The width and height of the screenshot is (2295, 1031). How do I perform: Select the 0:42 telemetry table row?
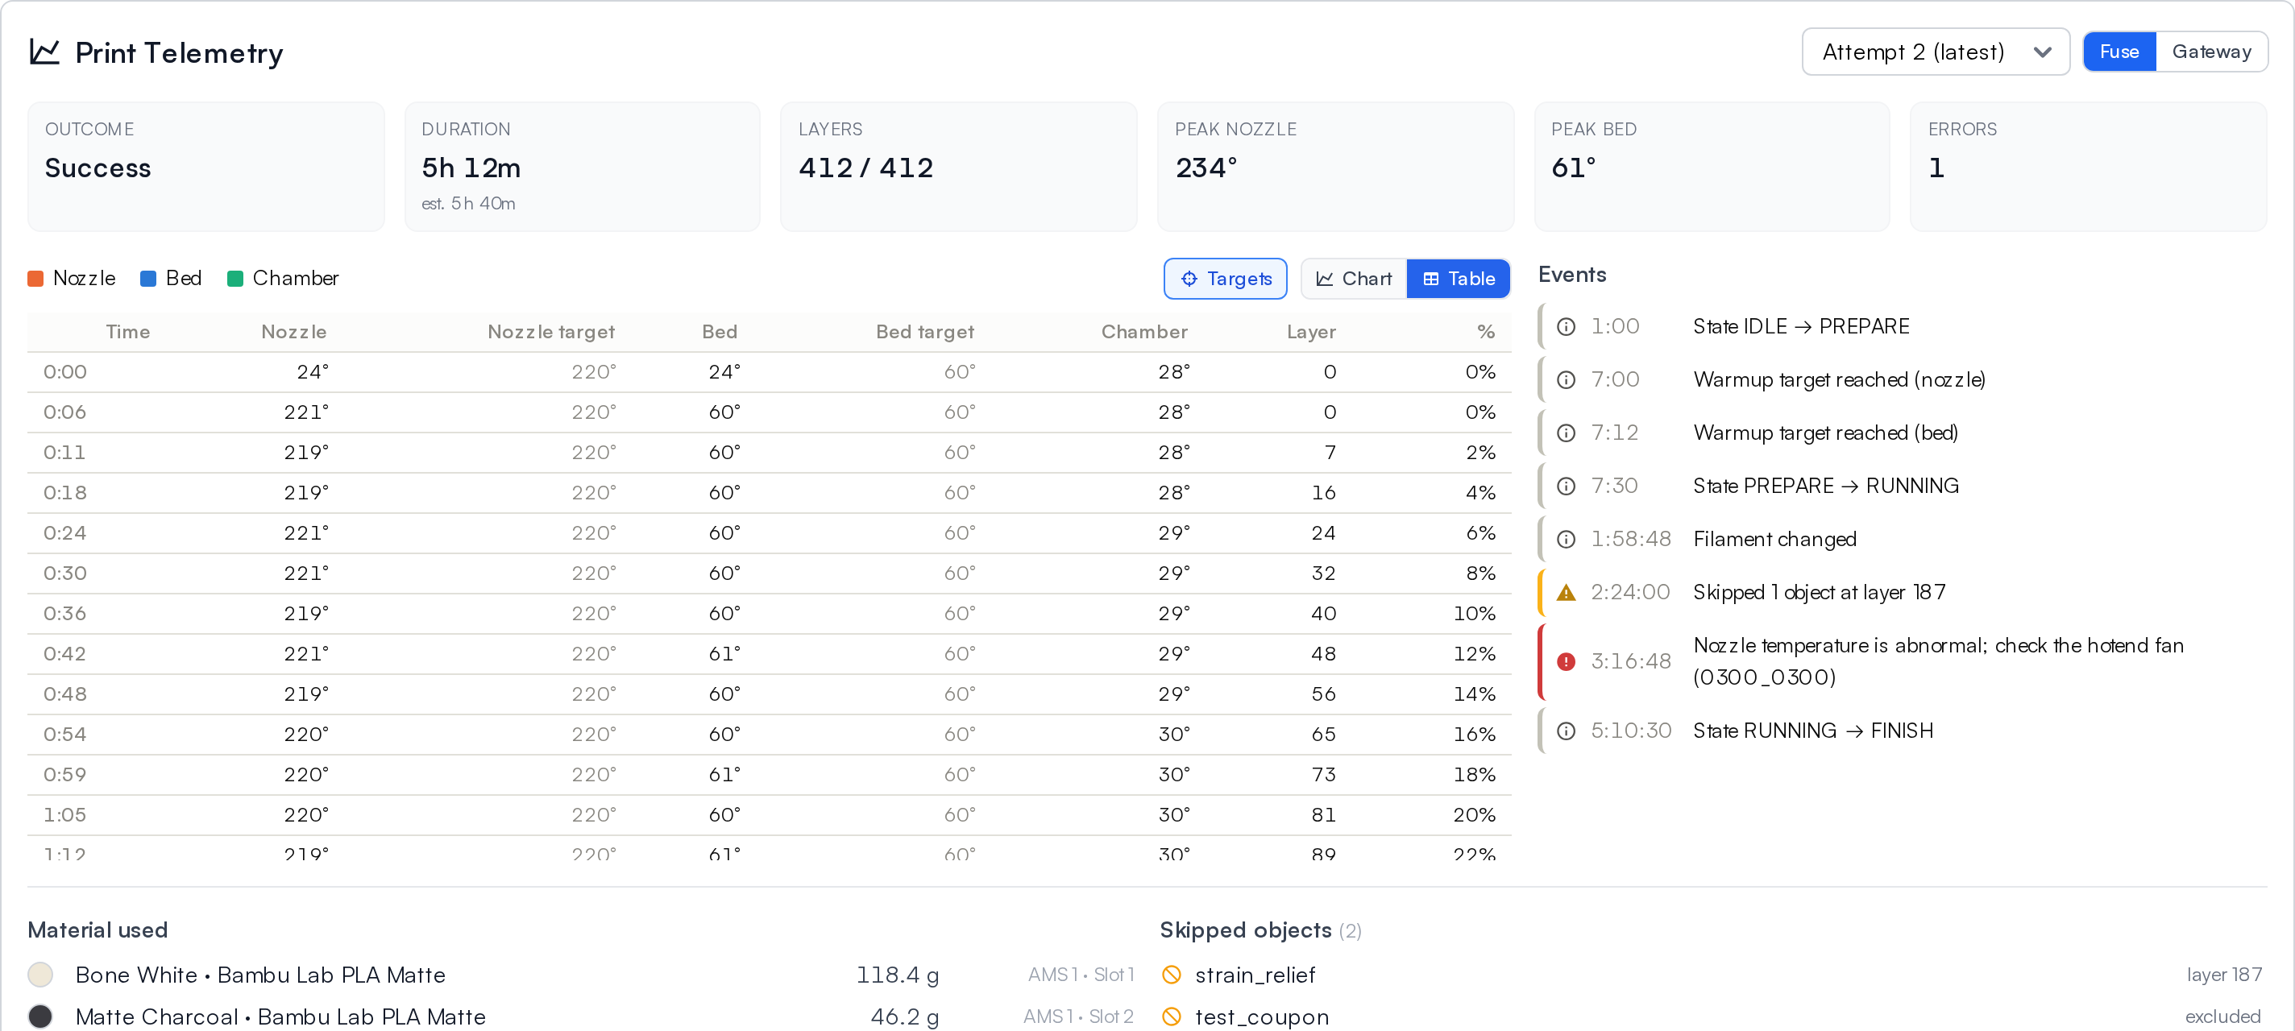click(769, 653)
